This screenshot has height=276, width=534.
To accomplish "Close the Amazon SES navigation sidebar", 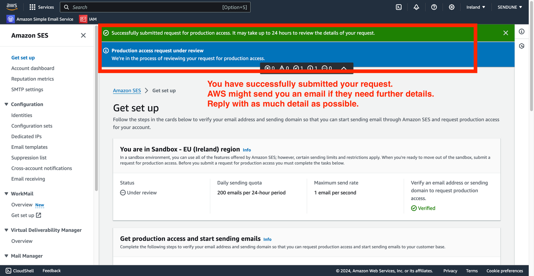I will tap(83, 35).
